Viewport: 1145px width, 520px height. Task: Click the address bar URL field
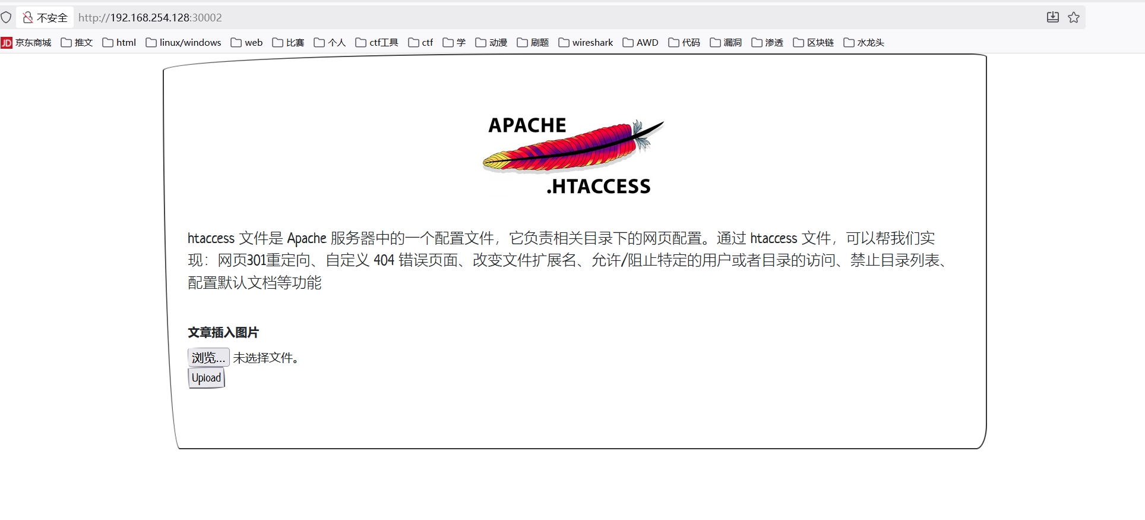point(558,18)
